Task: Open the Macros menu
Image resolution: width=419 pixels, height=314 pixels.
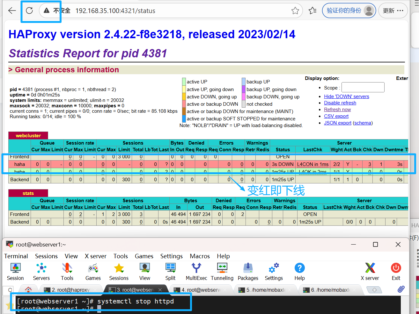Action: coord(200,256)
